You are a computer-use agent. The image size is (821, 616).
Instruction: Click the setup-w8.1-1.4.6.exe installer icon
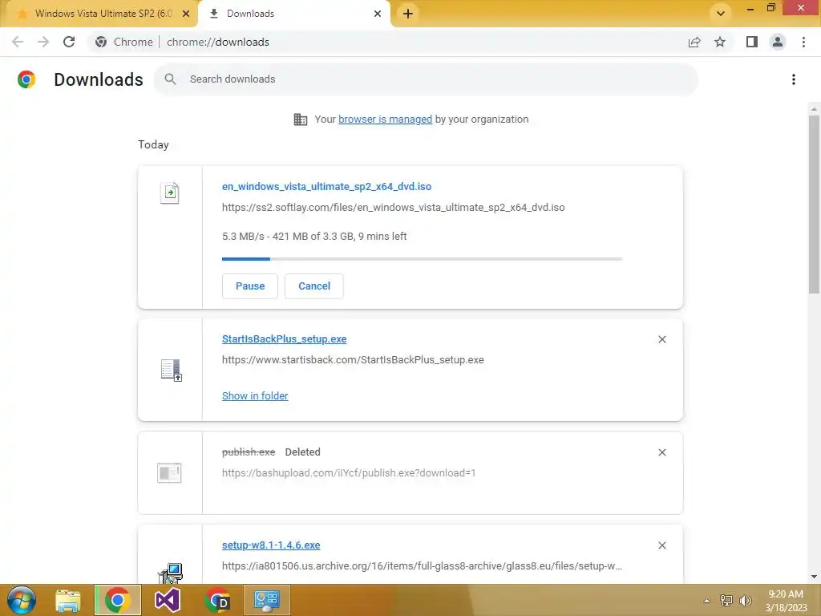[171, 573]
